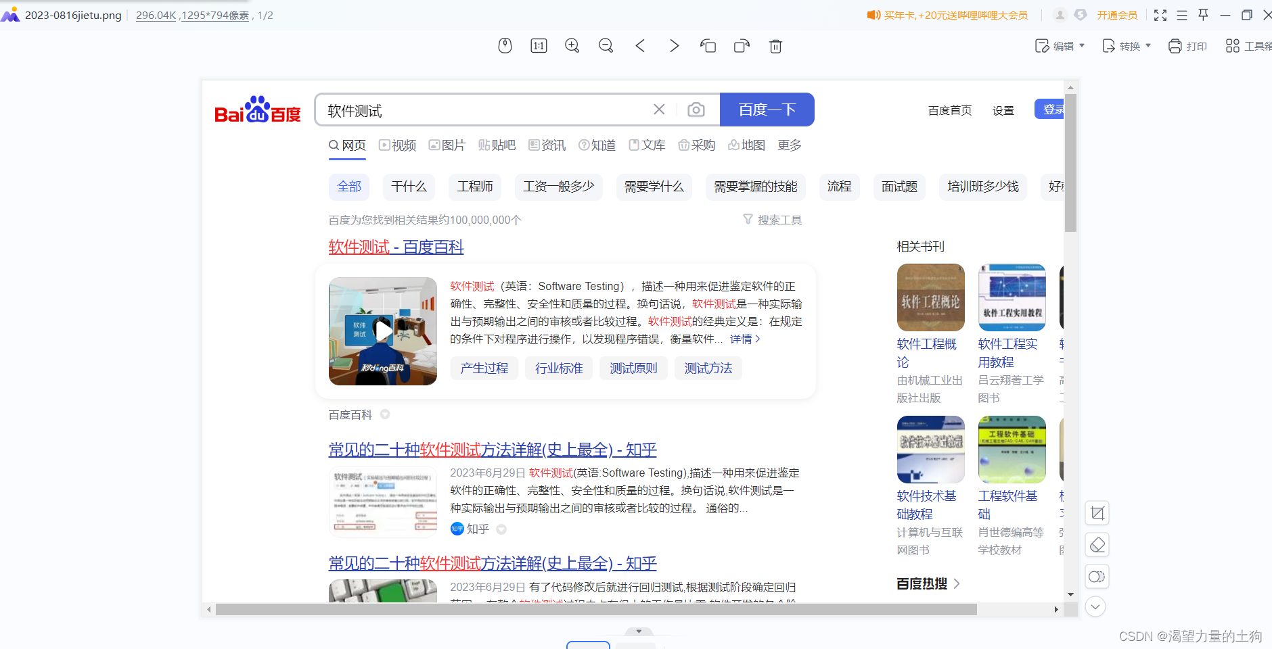Click the 打印 print button
The height and width of the screenshot is (649, 1272).
click(1187, 46)
